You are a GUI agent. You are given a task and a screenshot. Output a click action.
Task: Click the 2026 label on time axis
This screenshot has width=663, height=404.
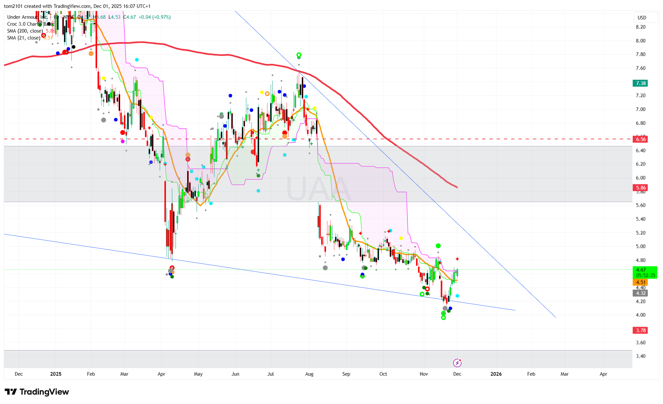[496, 374]
